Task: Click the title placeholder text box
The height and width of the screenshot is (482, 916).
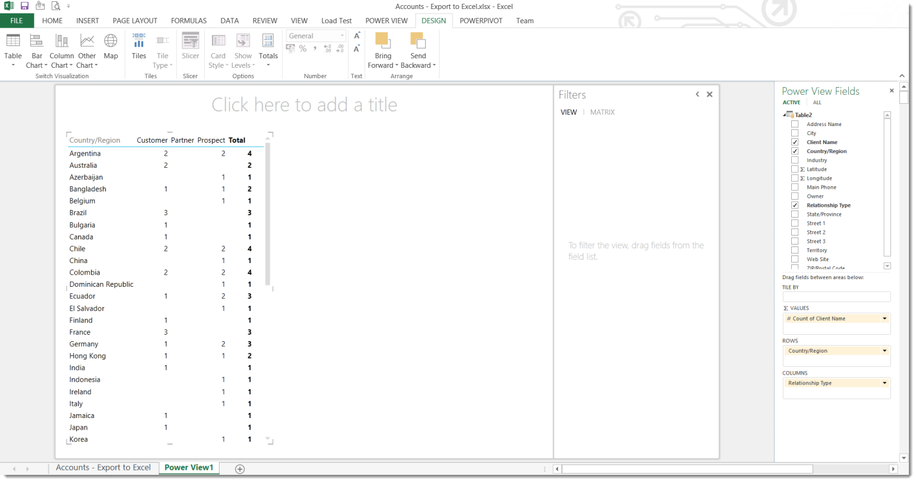Action: coord(304,105)
